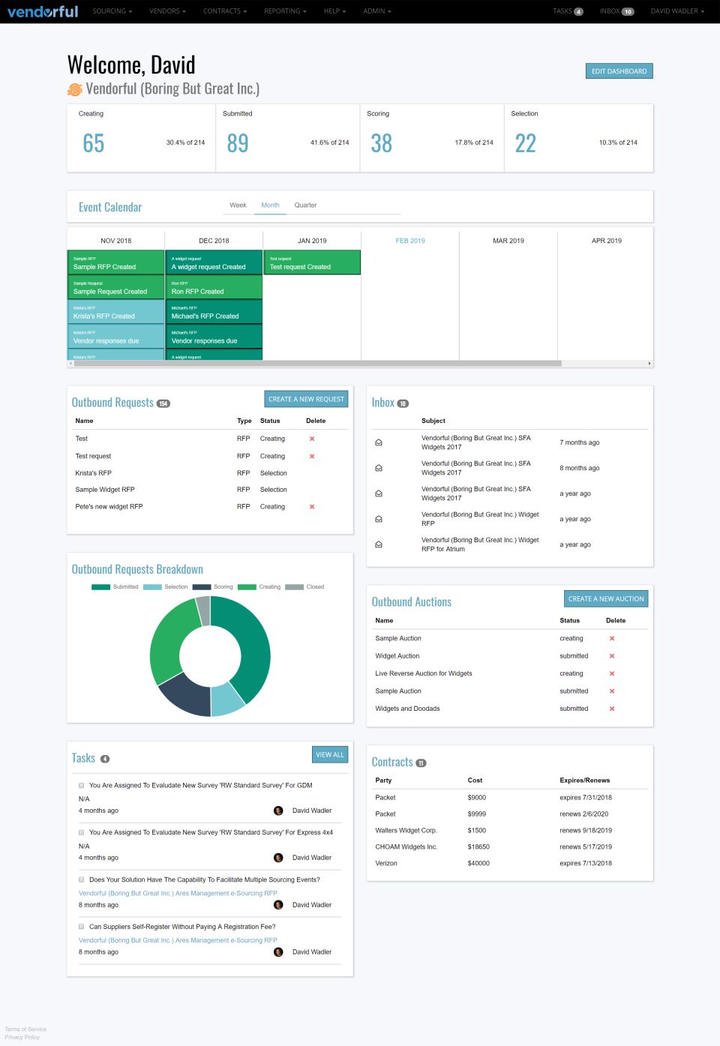720x1046 pixels.
Task: Click the Inbox panel count badge
Action: point(403,403)
